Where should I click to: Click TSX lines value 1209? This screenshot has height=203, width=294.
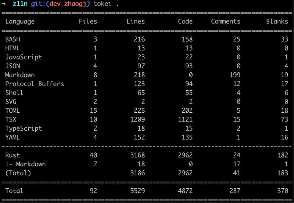point(137,119)
